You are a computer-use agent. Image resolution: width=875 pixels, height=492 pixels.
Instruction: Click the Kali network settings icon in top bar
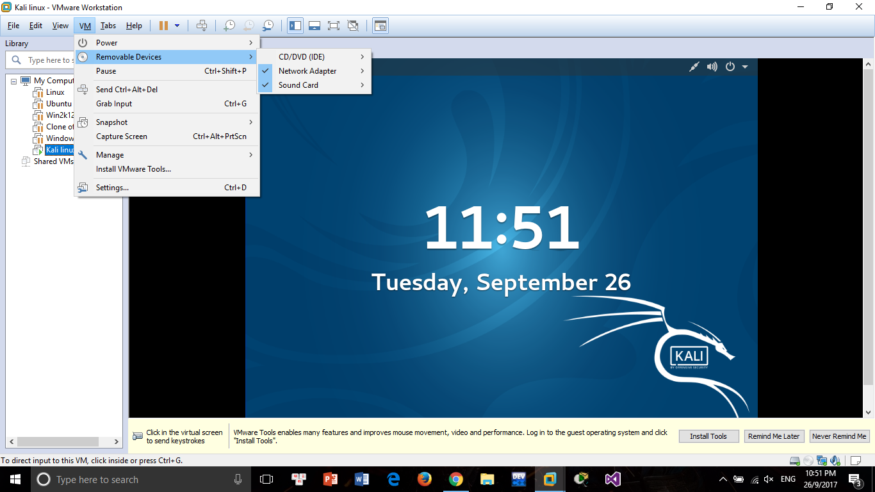point(694,67)
